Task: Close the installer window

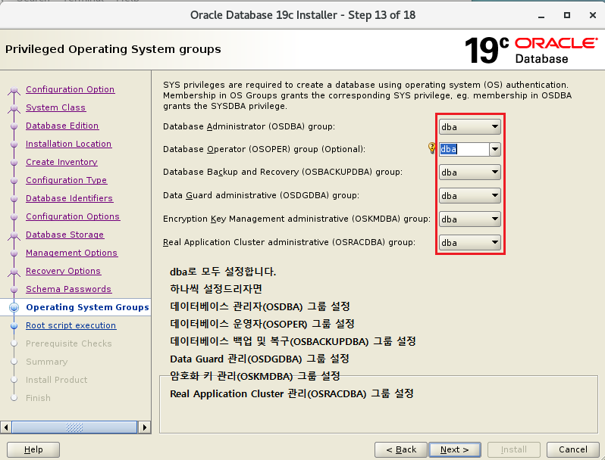Action: pyautogui.click(x=593, y=15)
